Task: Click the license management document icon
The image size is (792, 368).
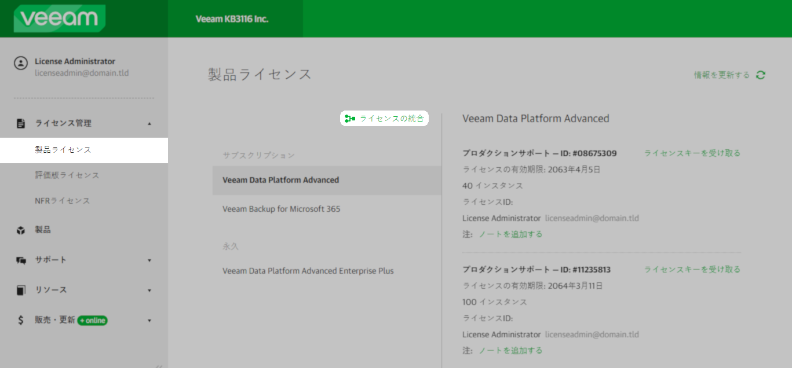Action: 21,123
